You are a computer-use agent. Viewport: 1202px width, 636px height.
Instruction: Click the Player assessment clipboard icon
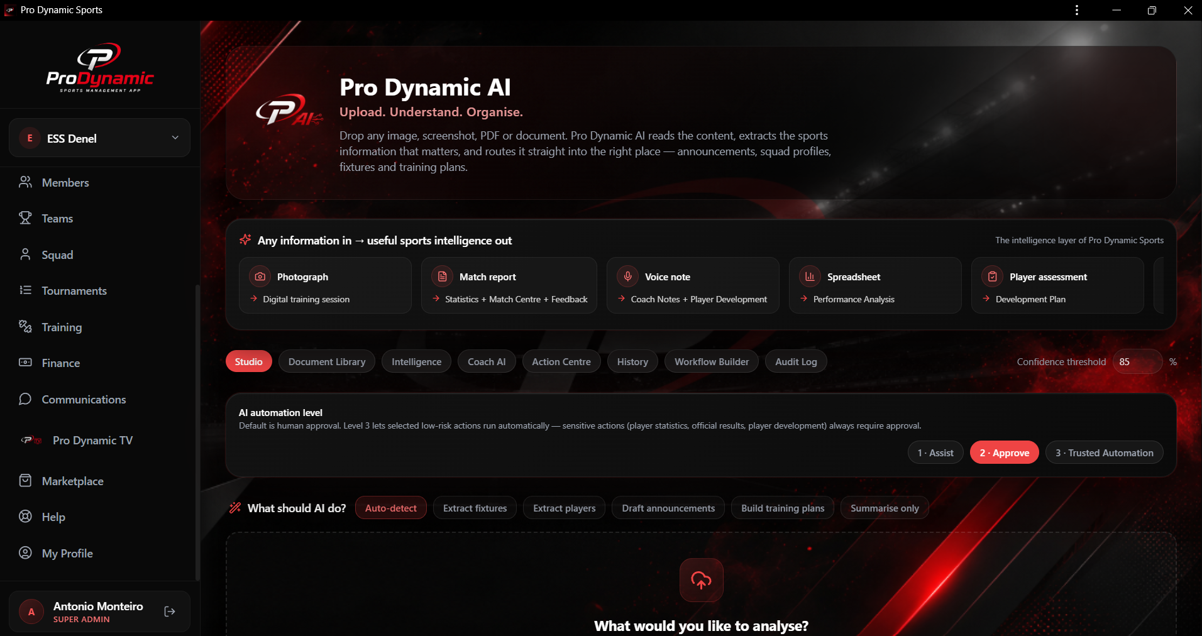tap(992, 277)
